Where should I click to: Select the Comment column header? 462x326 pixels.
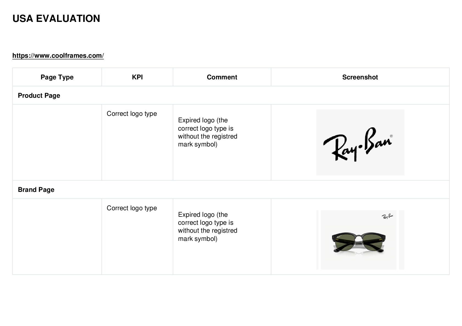[222, 77]
